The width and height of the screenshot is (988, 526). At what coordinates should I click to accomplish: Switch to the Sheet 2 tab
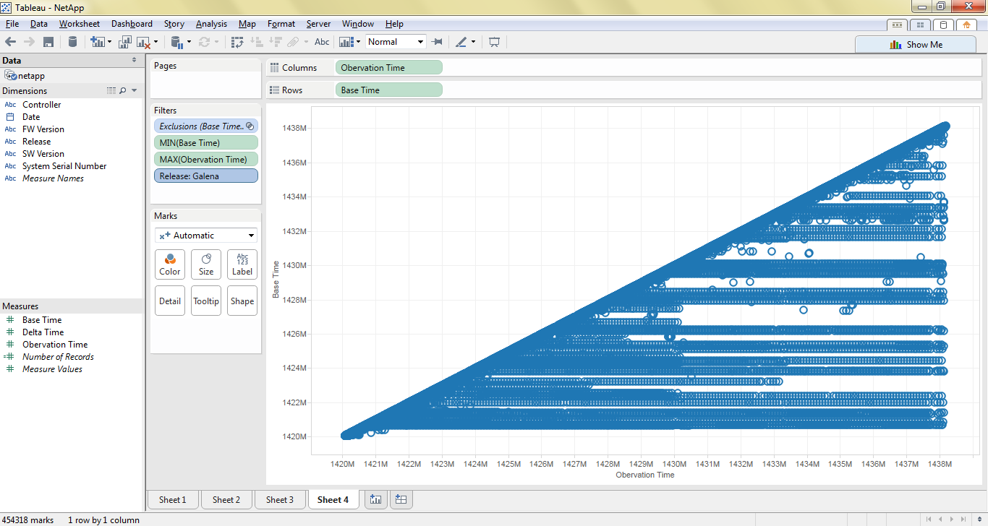click(226, 499)
